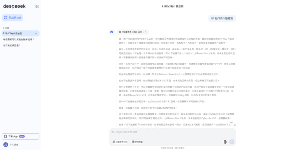Screen dimensions: 304x150
Task: Toggle 联网搜索 web search
Action: [x=137, y=142]
